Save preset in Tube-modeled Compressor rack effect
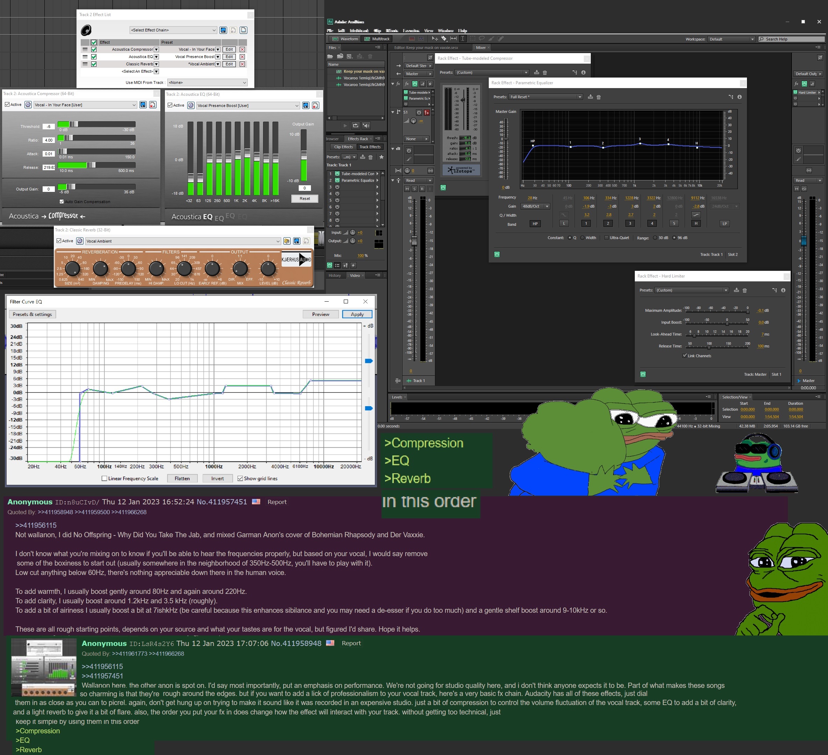The width and height of the screenshot is (828, 755). tap(536, 72)
